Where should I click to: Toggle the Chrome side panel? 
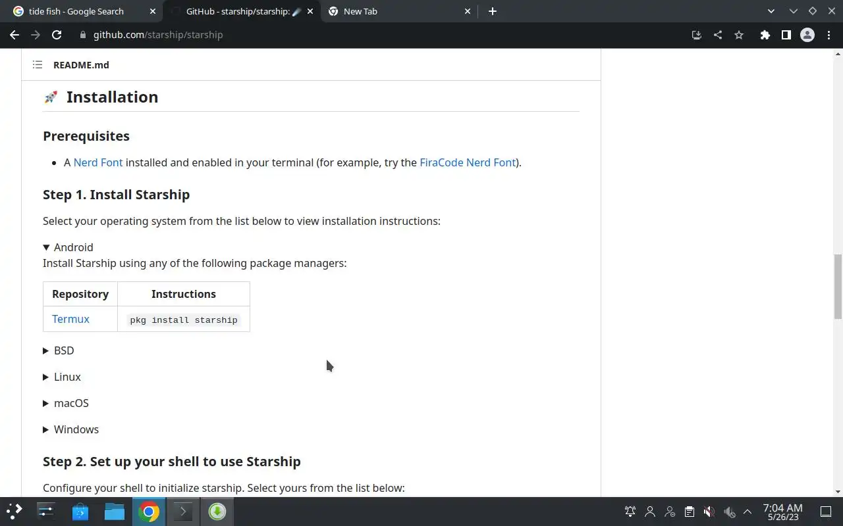(x=786, y=35)
